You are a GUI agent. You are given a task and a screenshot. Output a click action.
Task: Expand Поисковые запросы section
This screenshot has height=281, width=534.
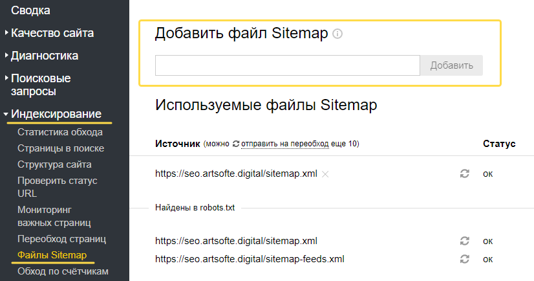pos(41,85)
